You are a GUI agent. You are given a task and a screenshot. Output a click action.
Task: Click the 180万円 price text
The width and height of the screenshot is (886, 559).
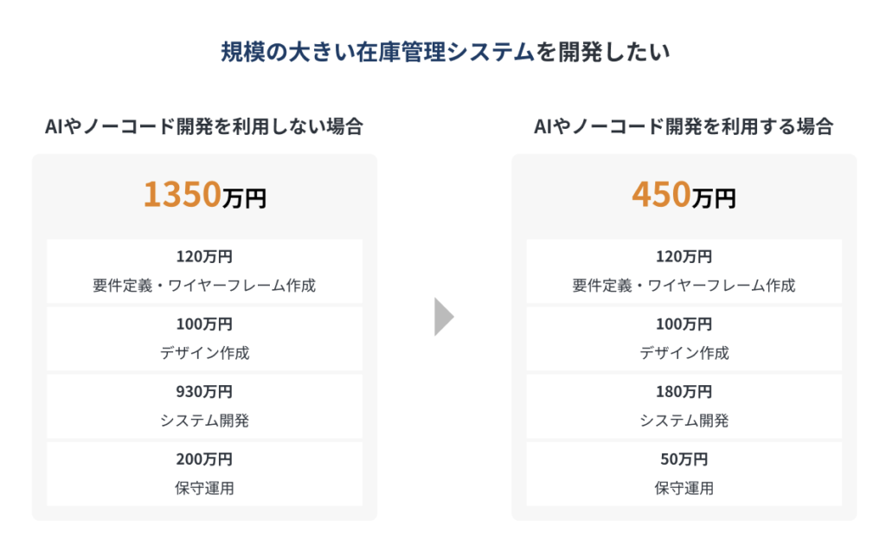(684, 392)
